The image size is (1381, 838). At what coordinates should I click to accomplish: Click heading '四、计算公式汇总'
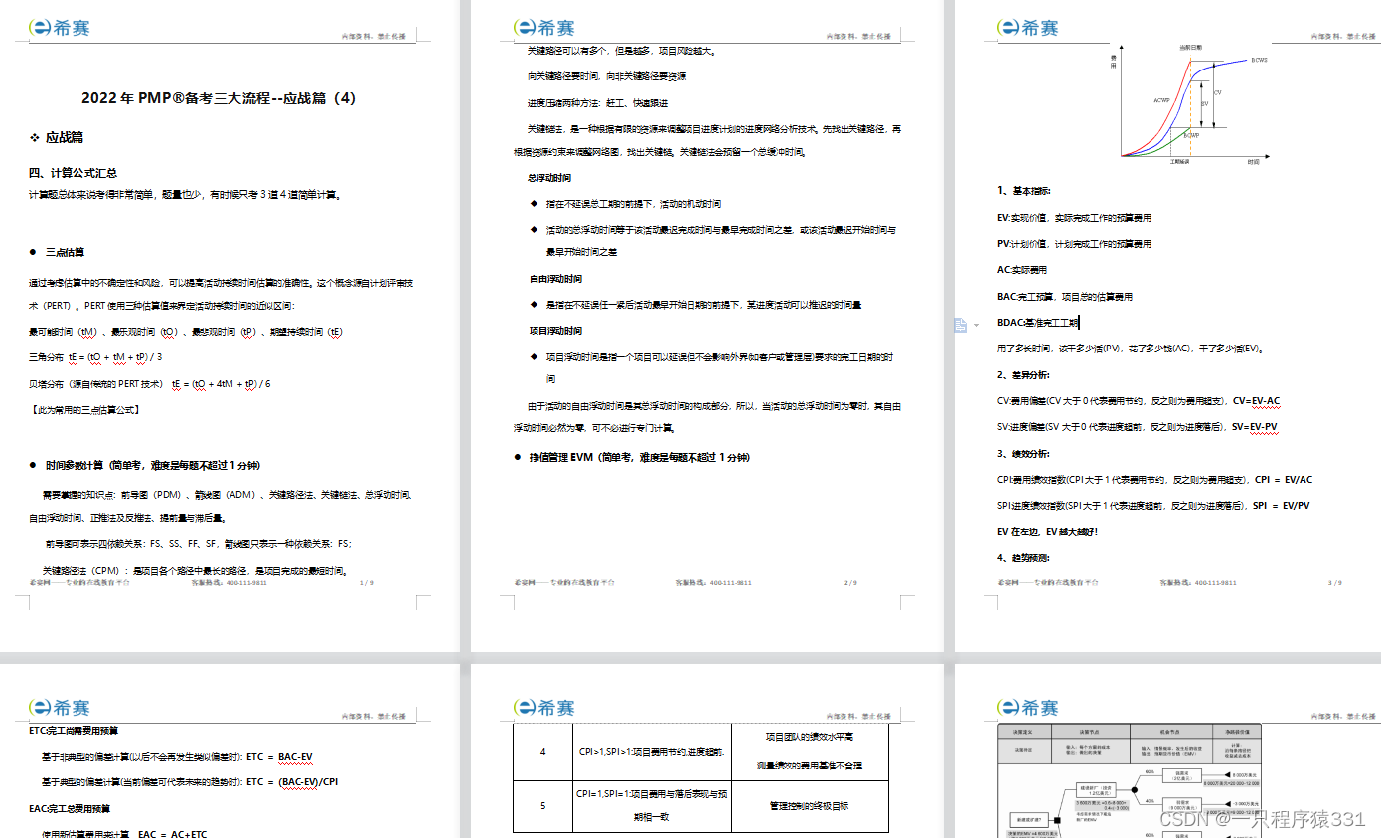(74, 172)
